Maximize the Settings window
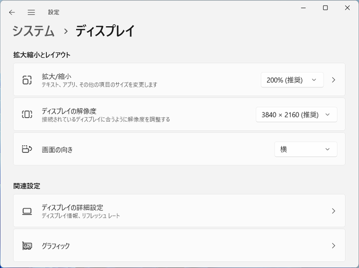359x268 pixels. (x=325, y=8)
